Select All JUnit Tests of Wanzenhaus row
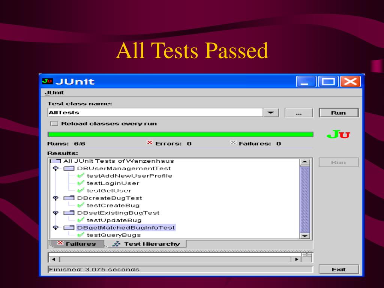This screenshot has width=384, height=288. pyautogui.click(x=119, y=161)
